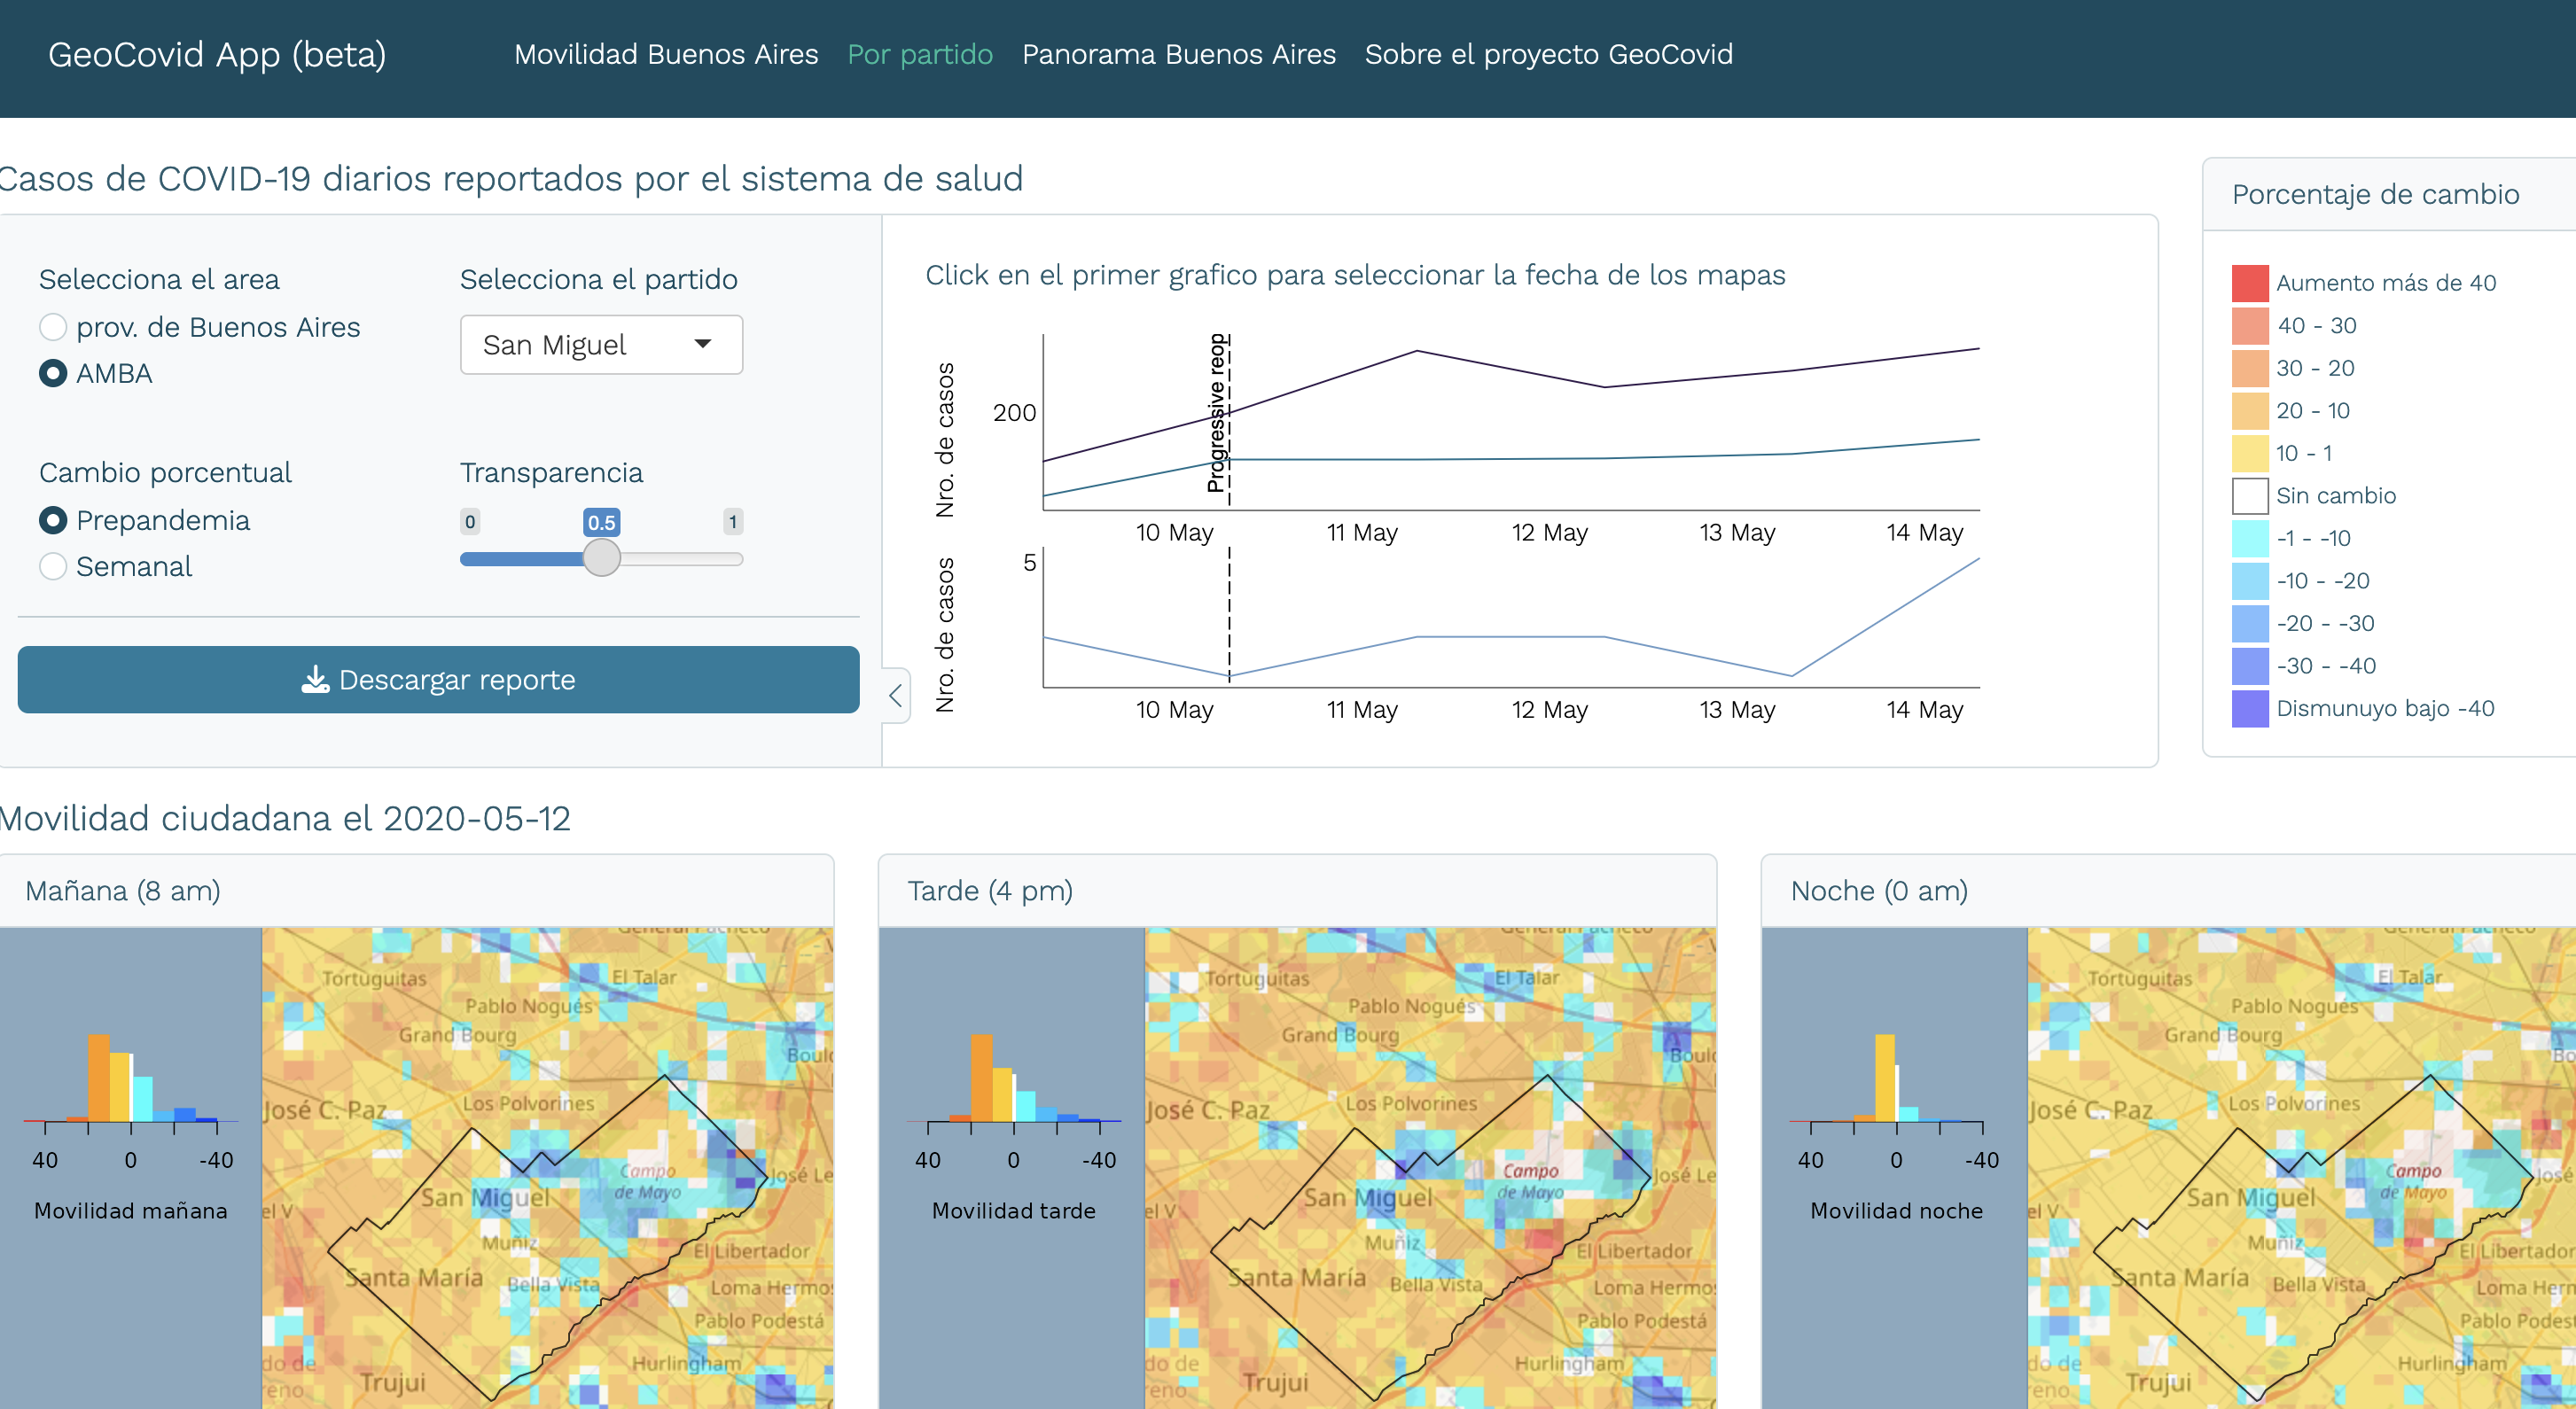This screenshot has height=1409, width=2576.
Task: Open the Movilidad Buenos Aires tab
Action: point(666,54)
